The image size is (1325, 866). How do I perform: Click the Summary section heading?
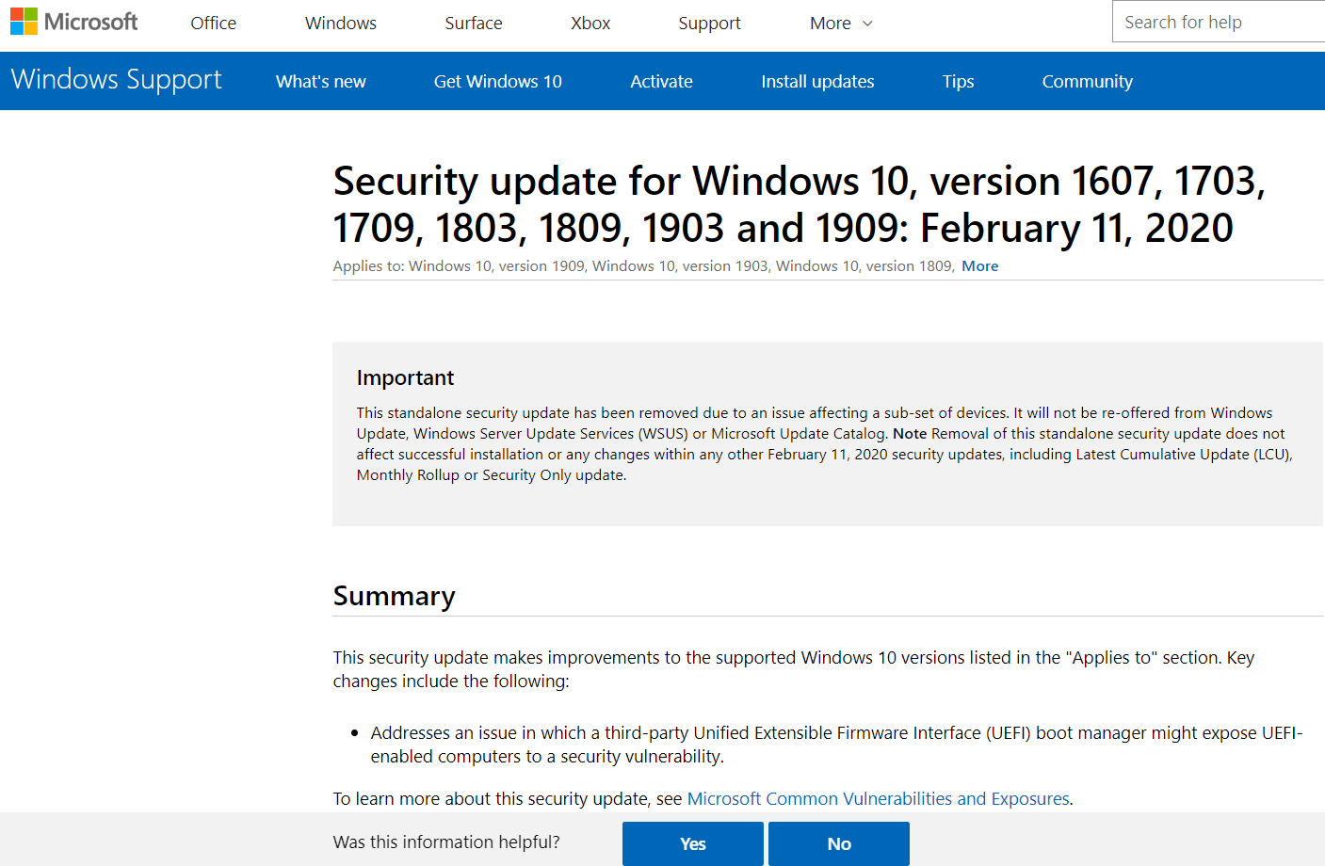(395, 596)
